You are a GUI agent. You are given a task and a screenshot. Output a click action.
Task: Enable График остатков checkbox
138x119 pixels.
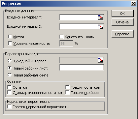[67, 87]
